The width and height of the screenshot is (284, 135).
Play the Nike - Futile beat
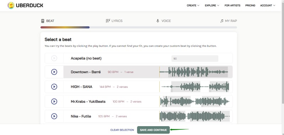(54, 116)
